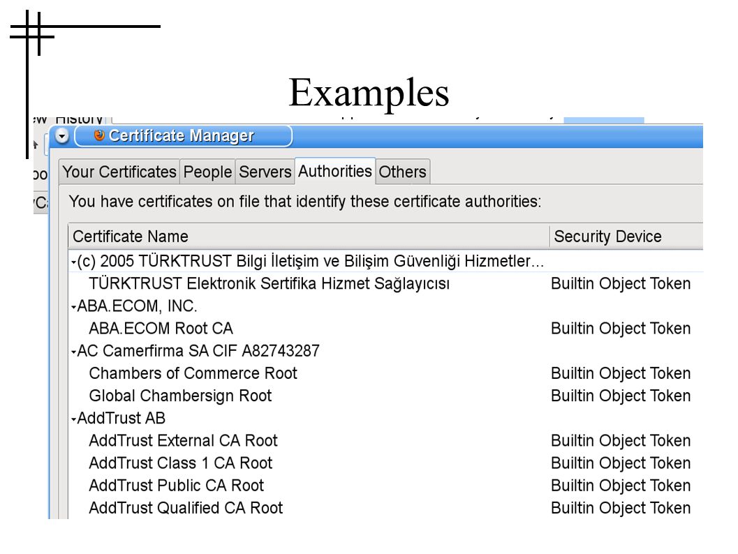Click Builtin Object Token for AddTrust External CA Root

click(621, 440)
